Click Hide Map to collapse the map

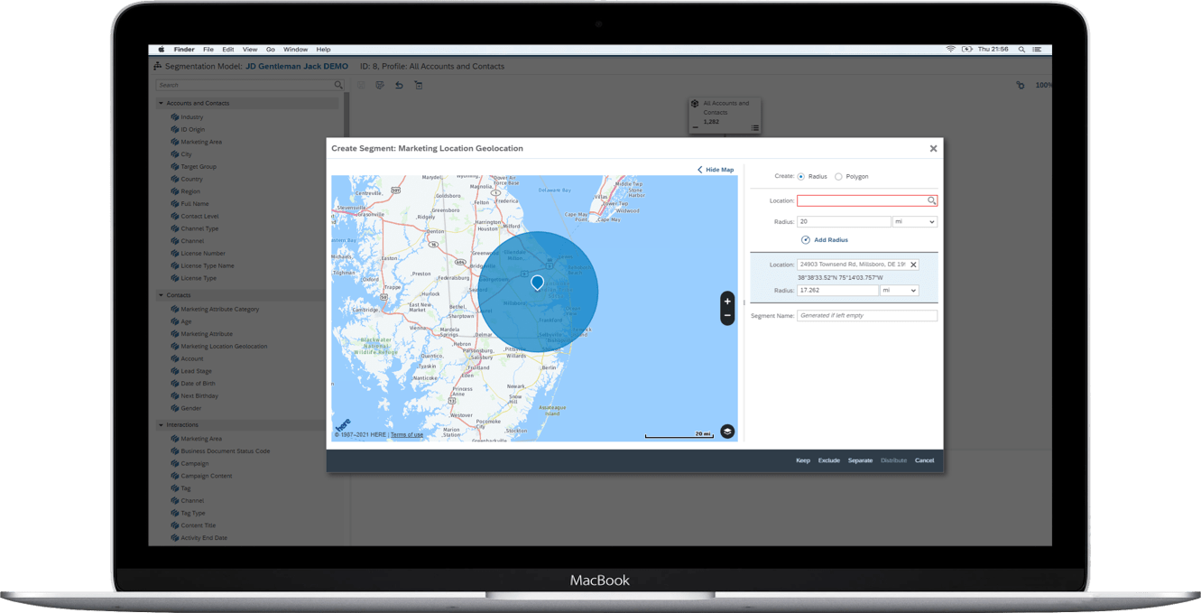coord(715,170)
